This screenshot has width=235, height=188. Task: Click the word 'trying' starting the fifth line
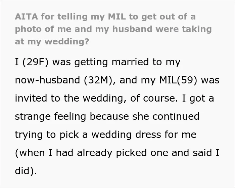tap(29, 135)
